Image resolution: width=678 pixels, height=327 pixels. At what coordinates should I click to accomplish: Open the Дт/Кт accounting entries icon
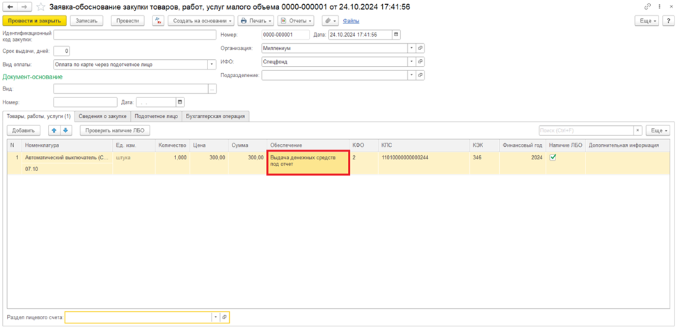point(158,21)
